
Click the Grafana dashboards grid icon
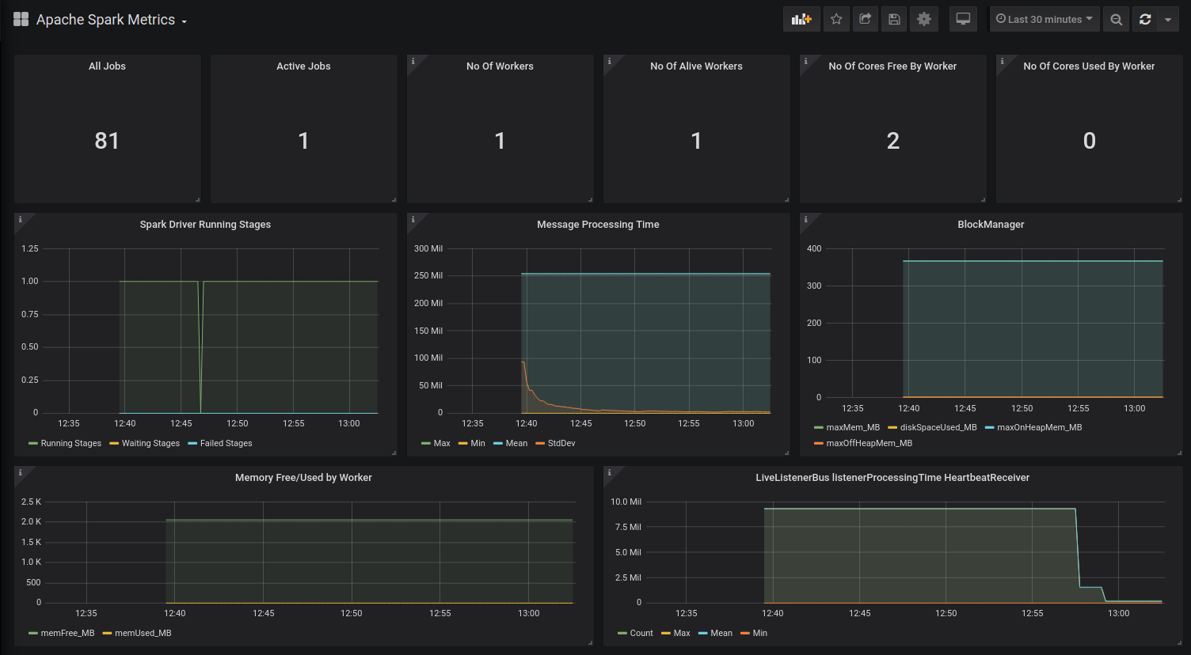coord(21,19)
